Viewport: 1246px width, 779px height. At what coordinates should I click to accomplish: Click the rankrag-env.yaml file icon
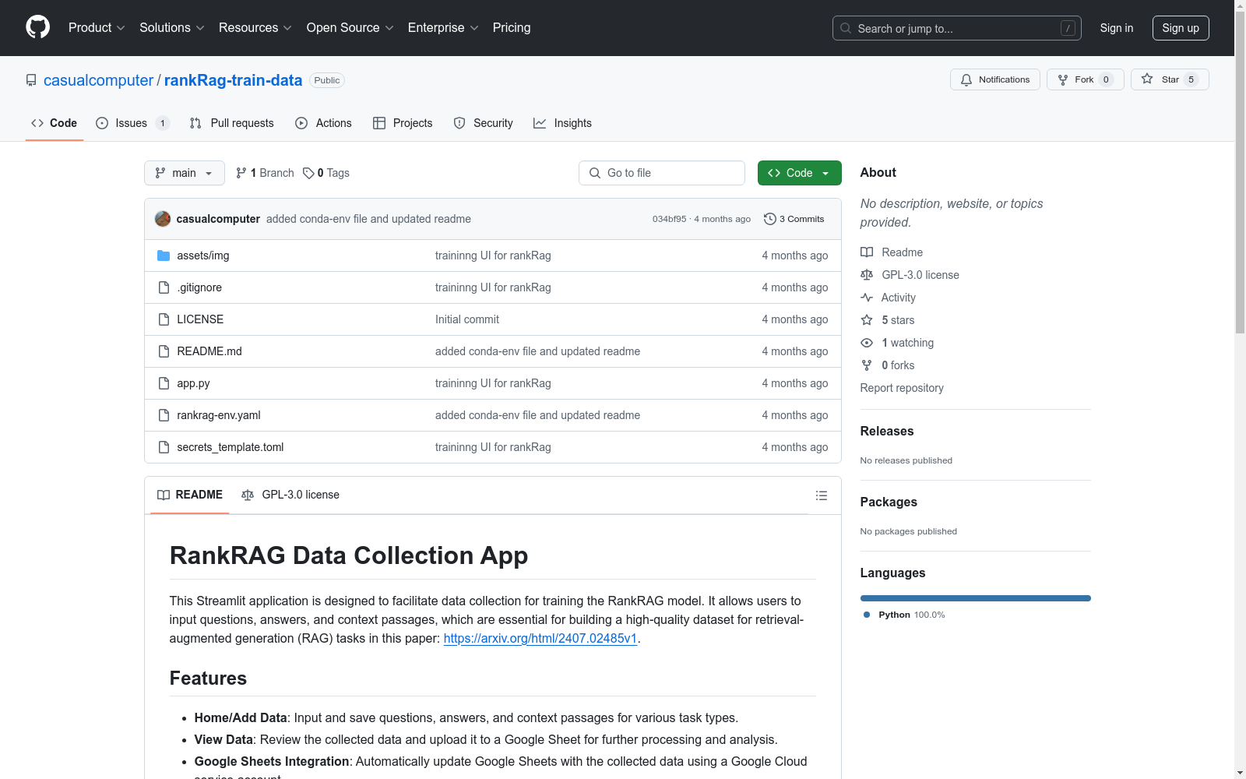(164, 415)
